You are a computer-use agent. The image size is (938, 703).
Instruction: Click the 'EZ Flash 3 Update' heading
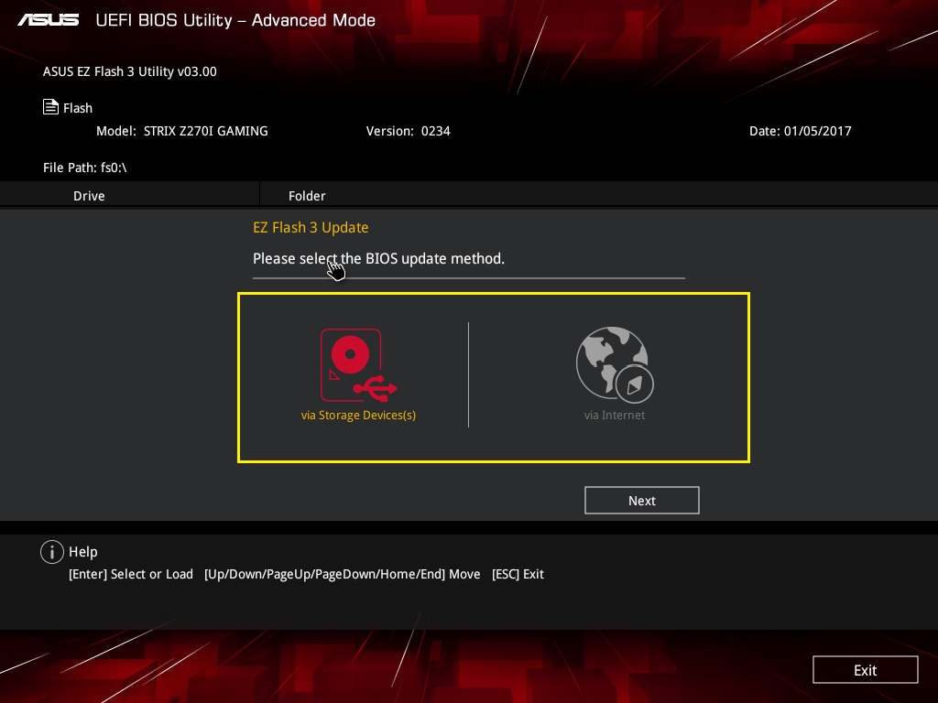point(311,227)
